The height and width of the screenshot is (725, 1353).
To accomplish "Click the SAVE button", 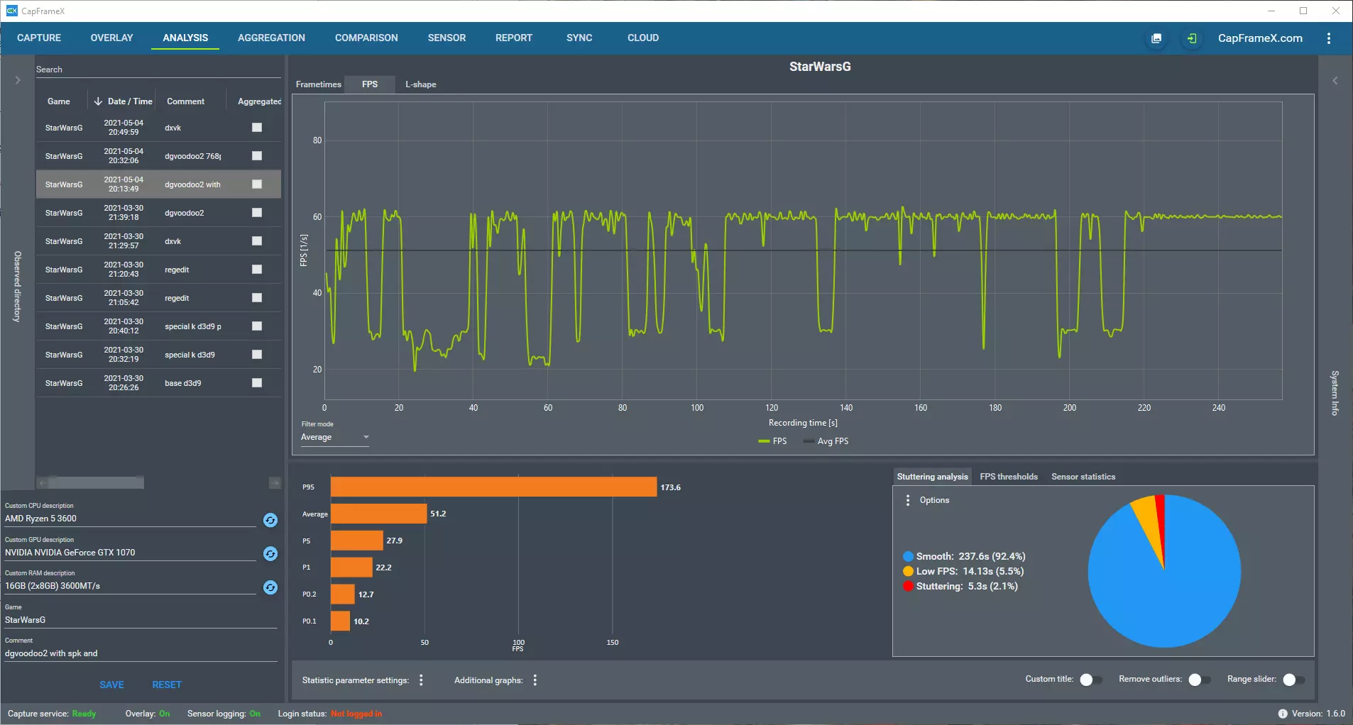I will click(x=111, y=685).
